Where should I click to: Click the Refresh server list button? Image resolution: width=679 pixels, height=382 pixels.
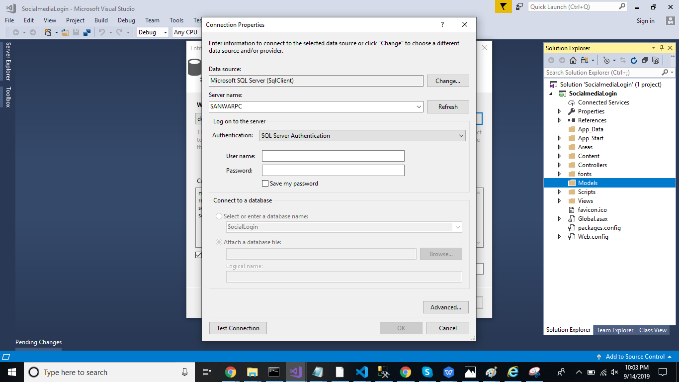pos(448,107)
